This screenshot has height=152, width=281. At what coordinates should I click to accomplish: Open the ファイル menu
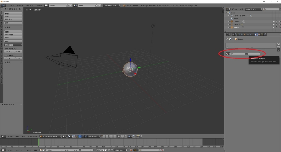click(11, 5)
